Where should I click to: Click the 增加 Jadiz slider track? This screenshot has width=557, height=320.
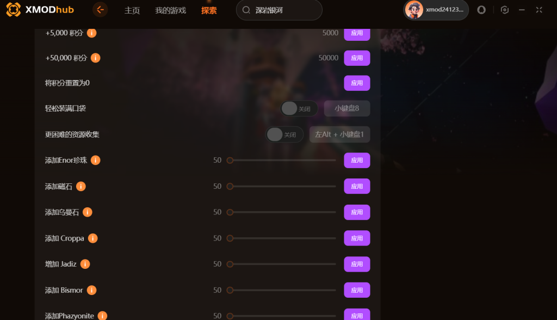(x=283, y=264)
